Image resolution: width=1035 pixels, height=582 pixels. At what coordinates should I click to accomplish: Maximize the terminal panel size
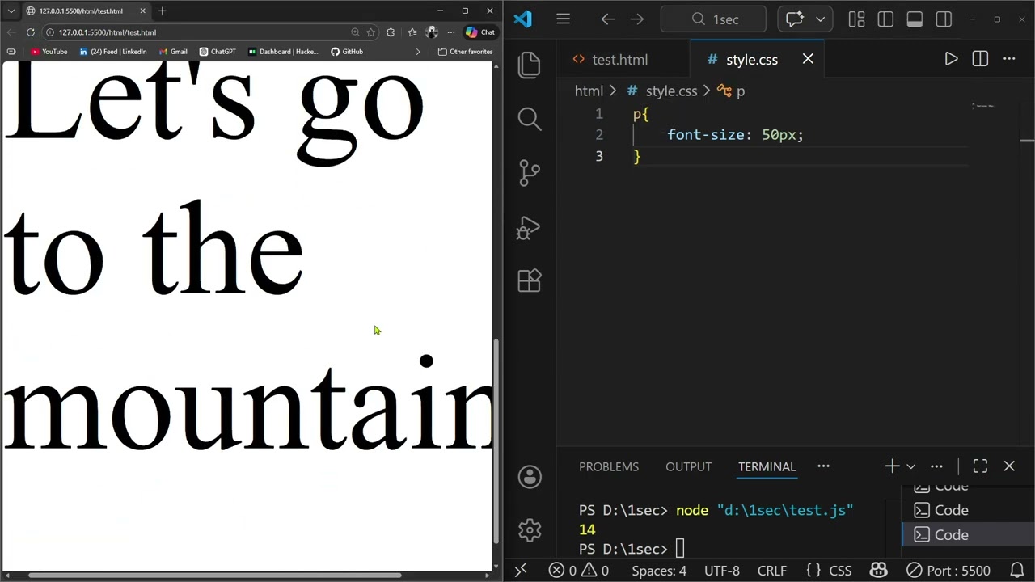(980, 466)
